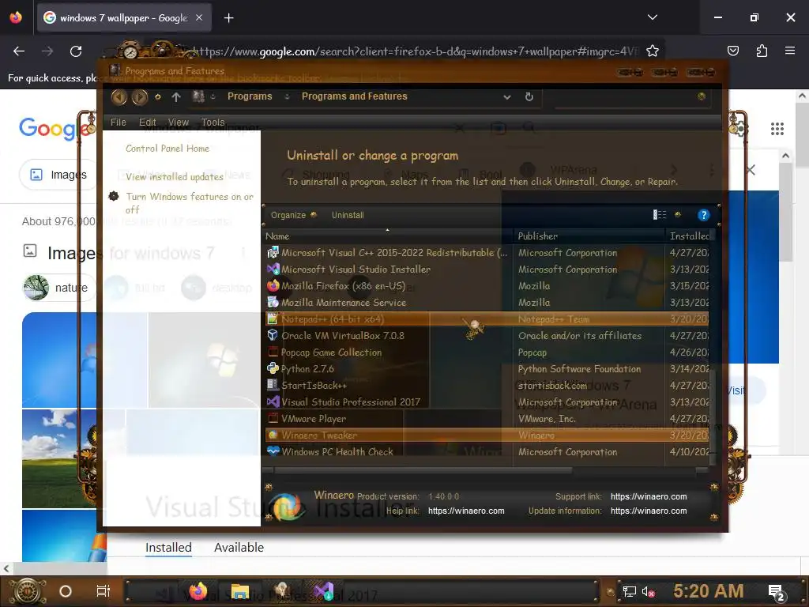809x607 pixels.
Task: Open the Edit menu
Action: coord(147,123)
